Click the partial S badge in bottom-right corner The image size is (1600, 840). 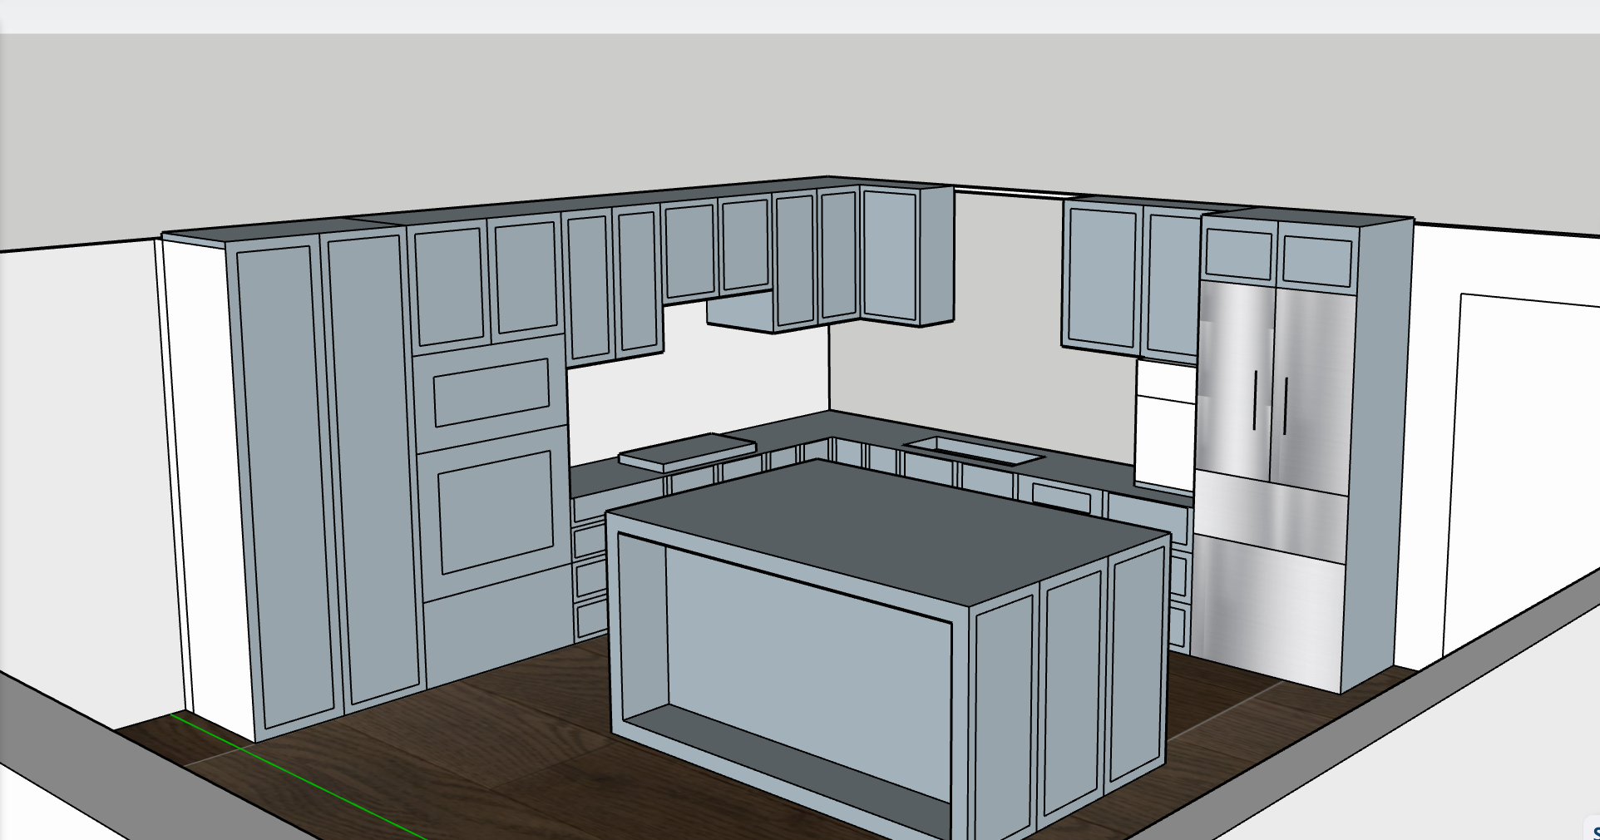pyautogui.click(x=1593, y=831)
